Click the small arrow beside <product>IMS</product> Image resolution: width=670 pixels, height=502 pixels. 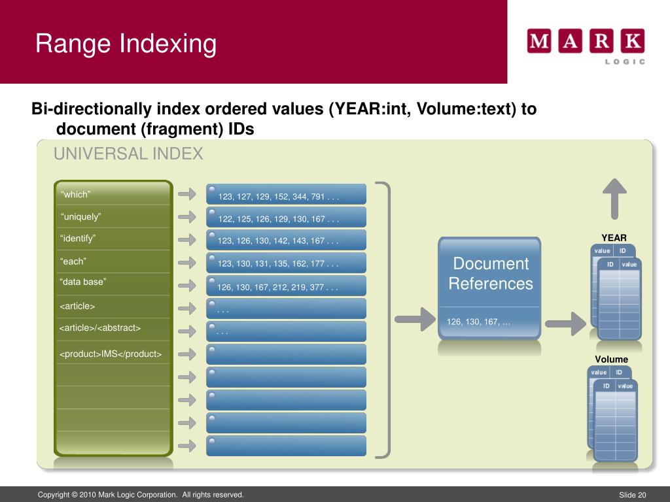coord(186,354)
